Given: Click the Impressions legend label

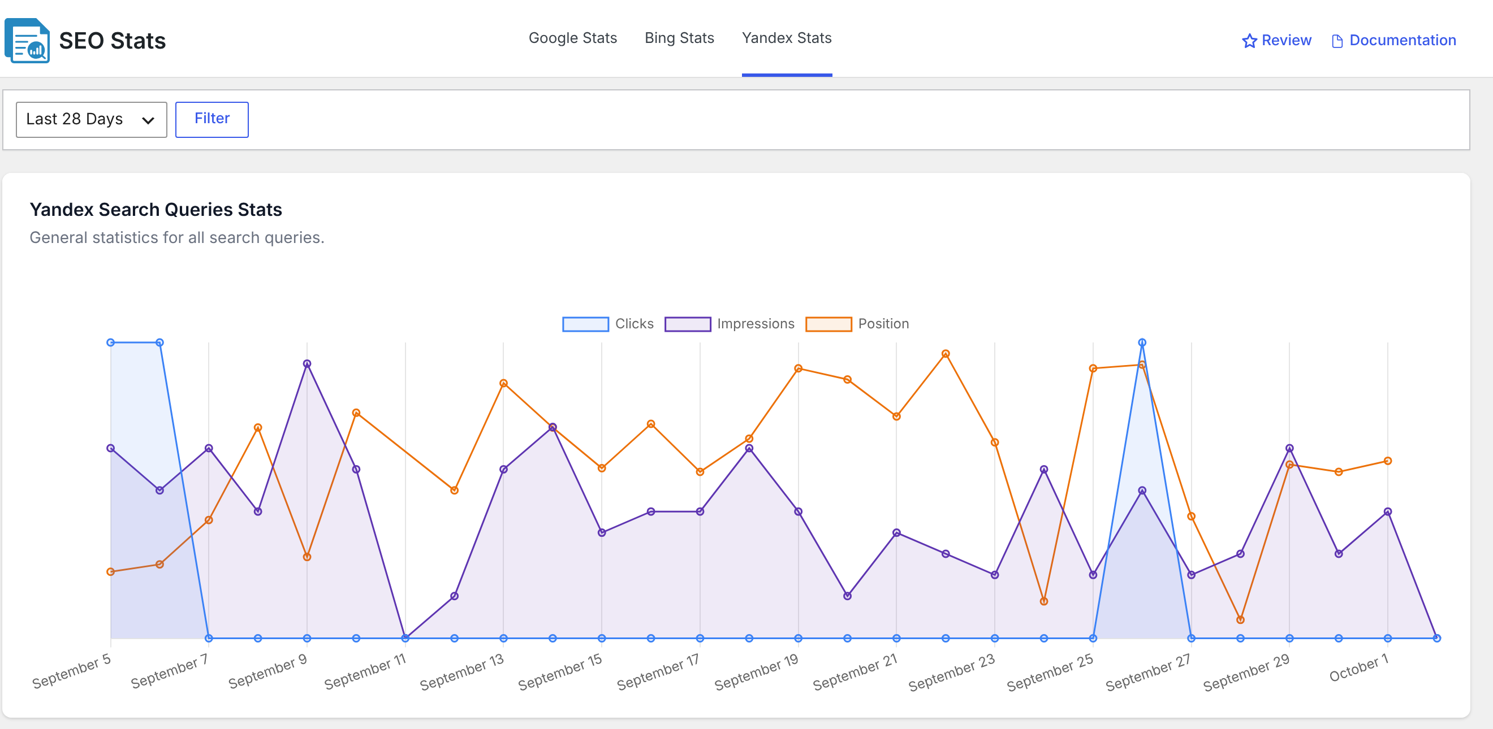Looking at the screenshot, I should pyautogui.click(x=755, y=324).
